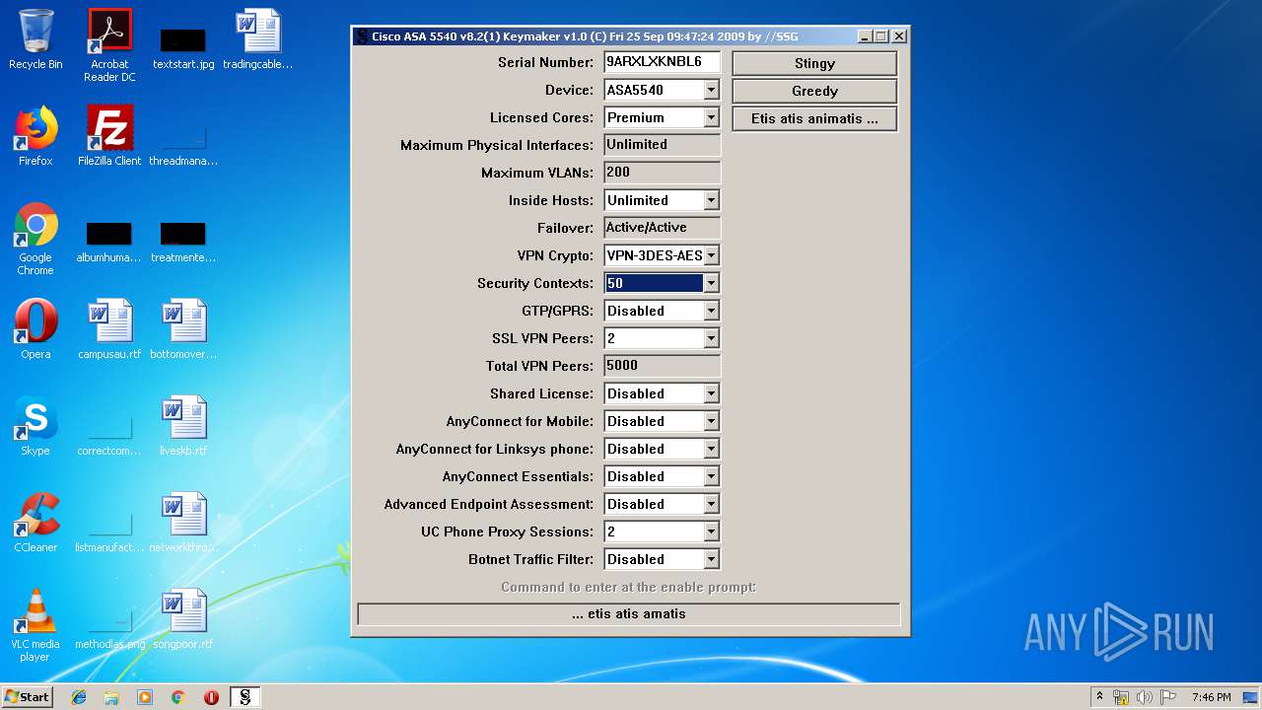Launch Firefox from the desktop
The image size is (1262, 710).
point(35,136)
